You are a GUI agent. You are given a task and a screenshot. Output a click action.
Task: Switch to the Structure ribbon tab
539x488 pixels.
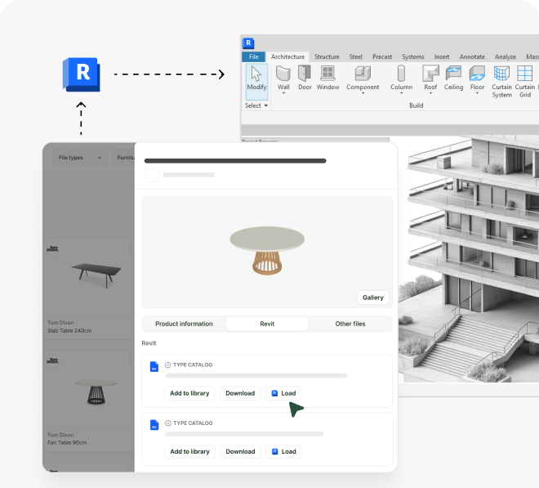327,56
